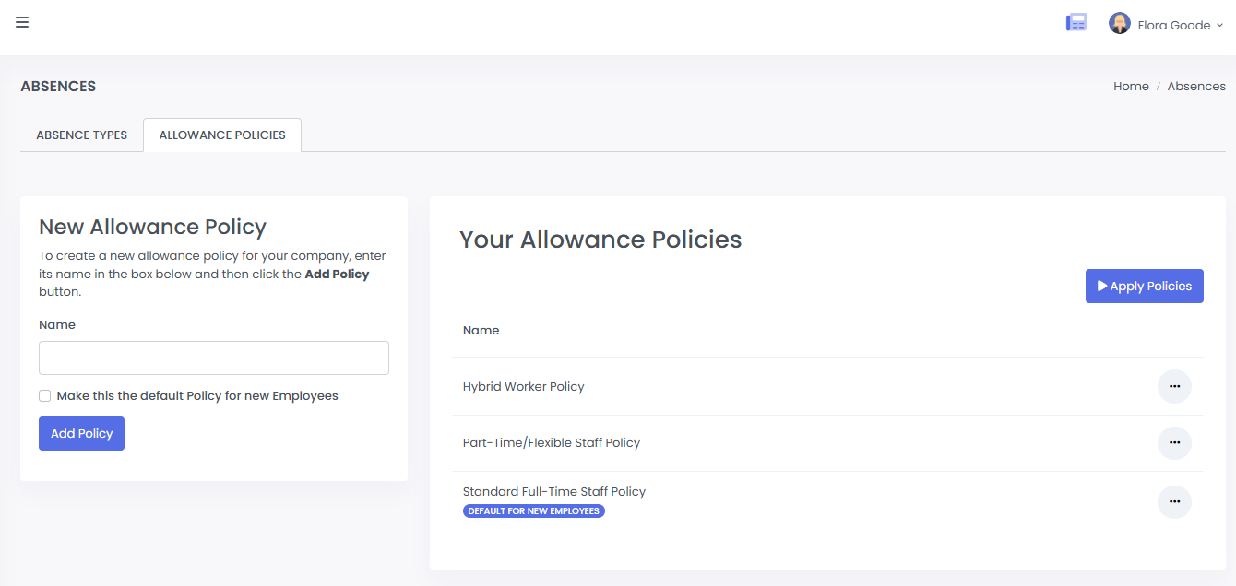
Task: Select the Standard Full-Time Staff Policy entry
Action: point(554,491)
